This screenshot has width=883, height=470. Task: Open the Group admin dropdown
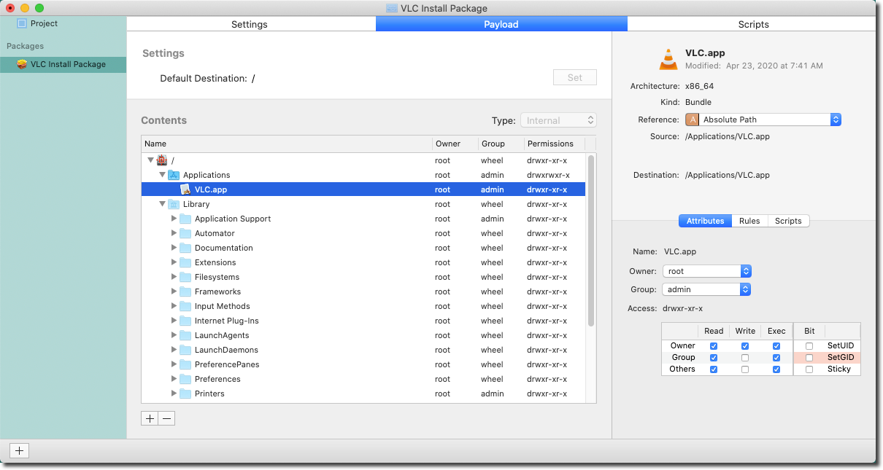(706, 289)
